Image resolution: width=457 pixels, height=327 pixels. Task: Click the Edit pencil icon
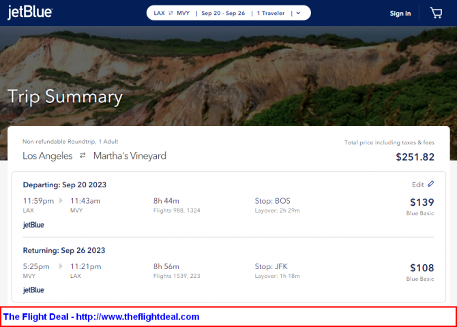431,184
